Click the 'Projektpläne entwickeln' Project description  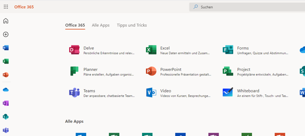point(263,75)
